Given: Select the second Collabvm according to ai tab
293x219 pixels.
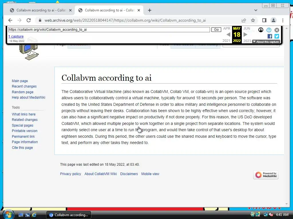Looking at the screenshot, I should coord(109,10).
